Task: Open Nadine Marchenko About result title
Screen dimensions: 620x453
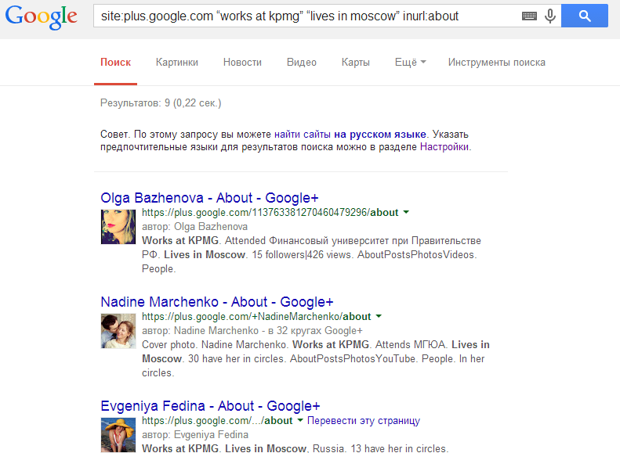Action: (x=216, y=302)
